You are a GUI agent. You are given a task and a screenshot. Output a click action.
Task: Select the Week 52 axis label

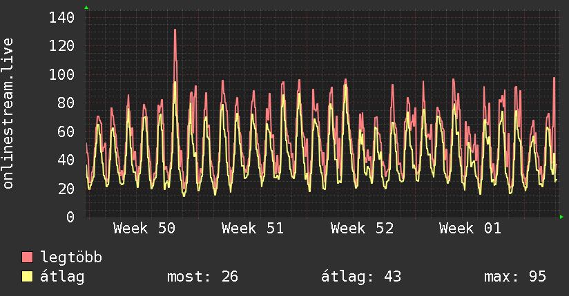[x=362, y=229]
